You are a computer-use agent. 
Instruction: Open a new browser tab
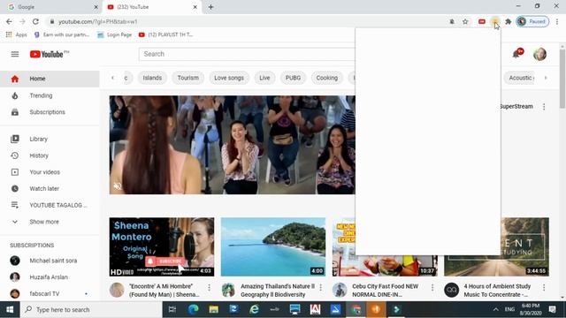[210, 7]
